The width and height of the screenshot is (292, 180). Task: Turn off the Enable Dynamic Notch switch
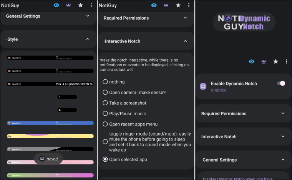281,83
